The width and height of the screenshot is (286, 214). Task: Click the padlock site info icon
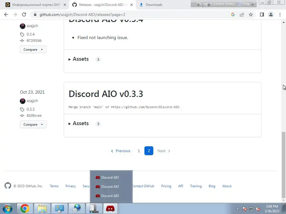tap(35, 14)
